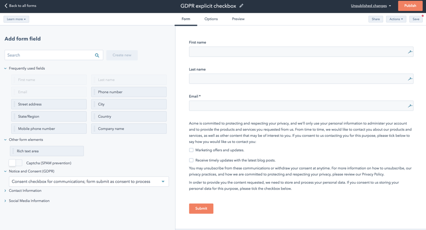Click the Email field edit icon
Image resolution: width=426 pixels, height=230 pixels.
tap(410, 106)
